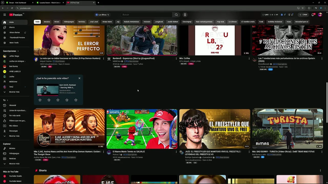This screenshot has width=328, height=184.
Task: Open the notifications bell
Action: [x=313, y=15]
